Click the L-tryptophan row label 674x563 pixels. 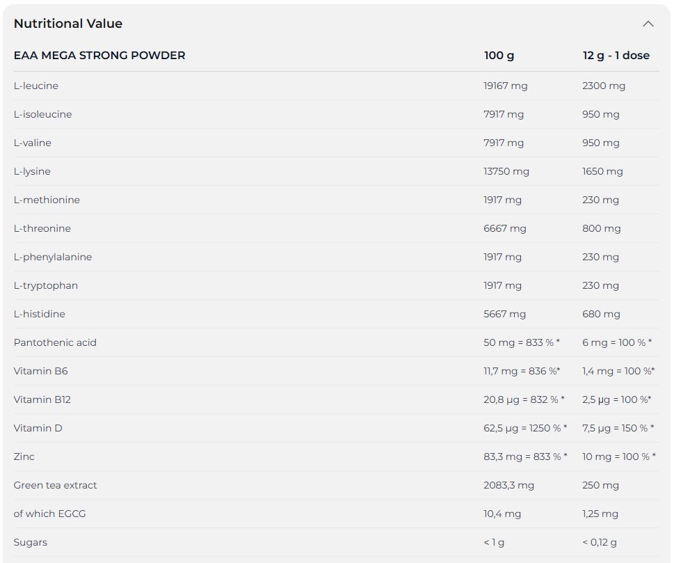(x=46, y=285)
